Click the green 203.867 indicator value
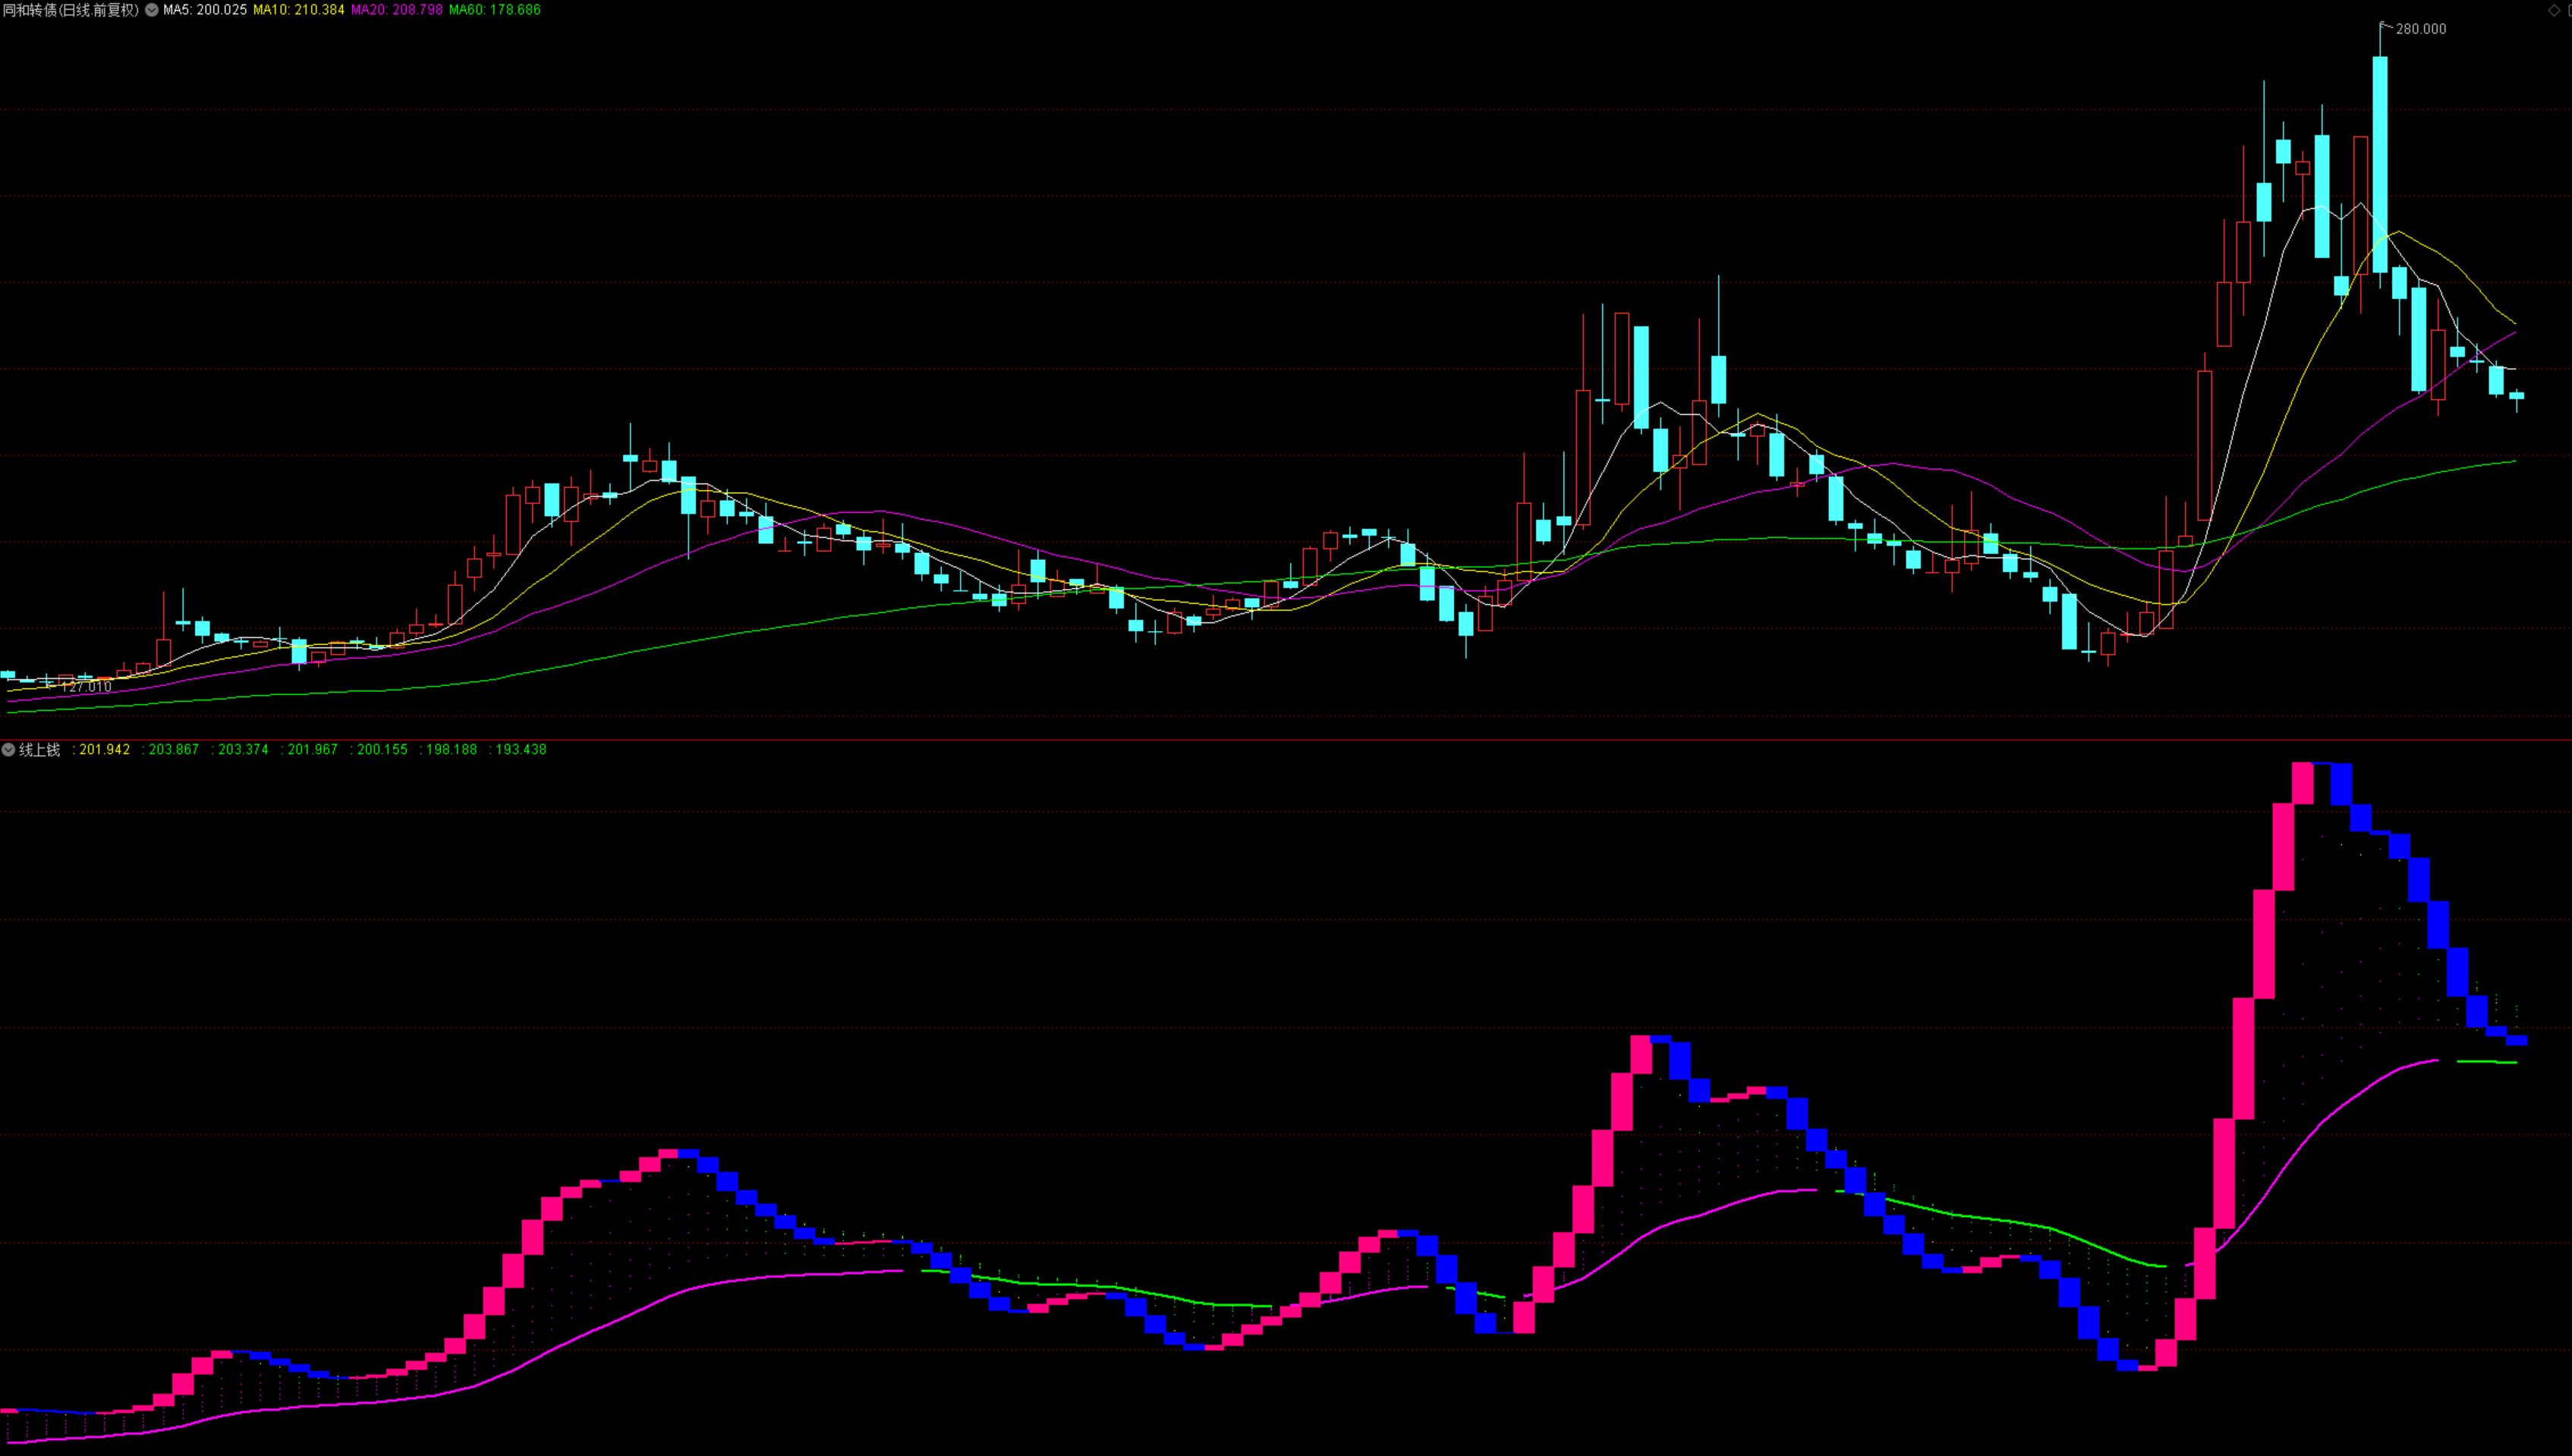 174,750
